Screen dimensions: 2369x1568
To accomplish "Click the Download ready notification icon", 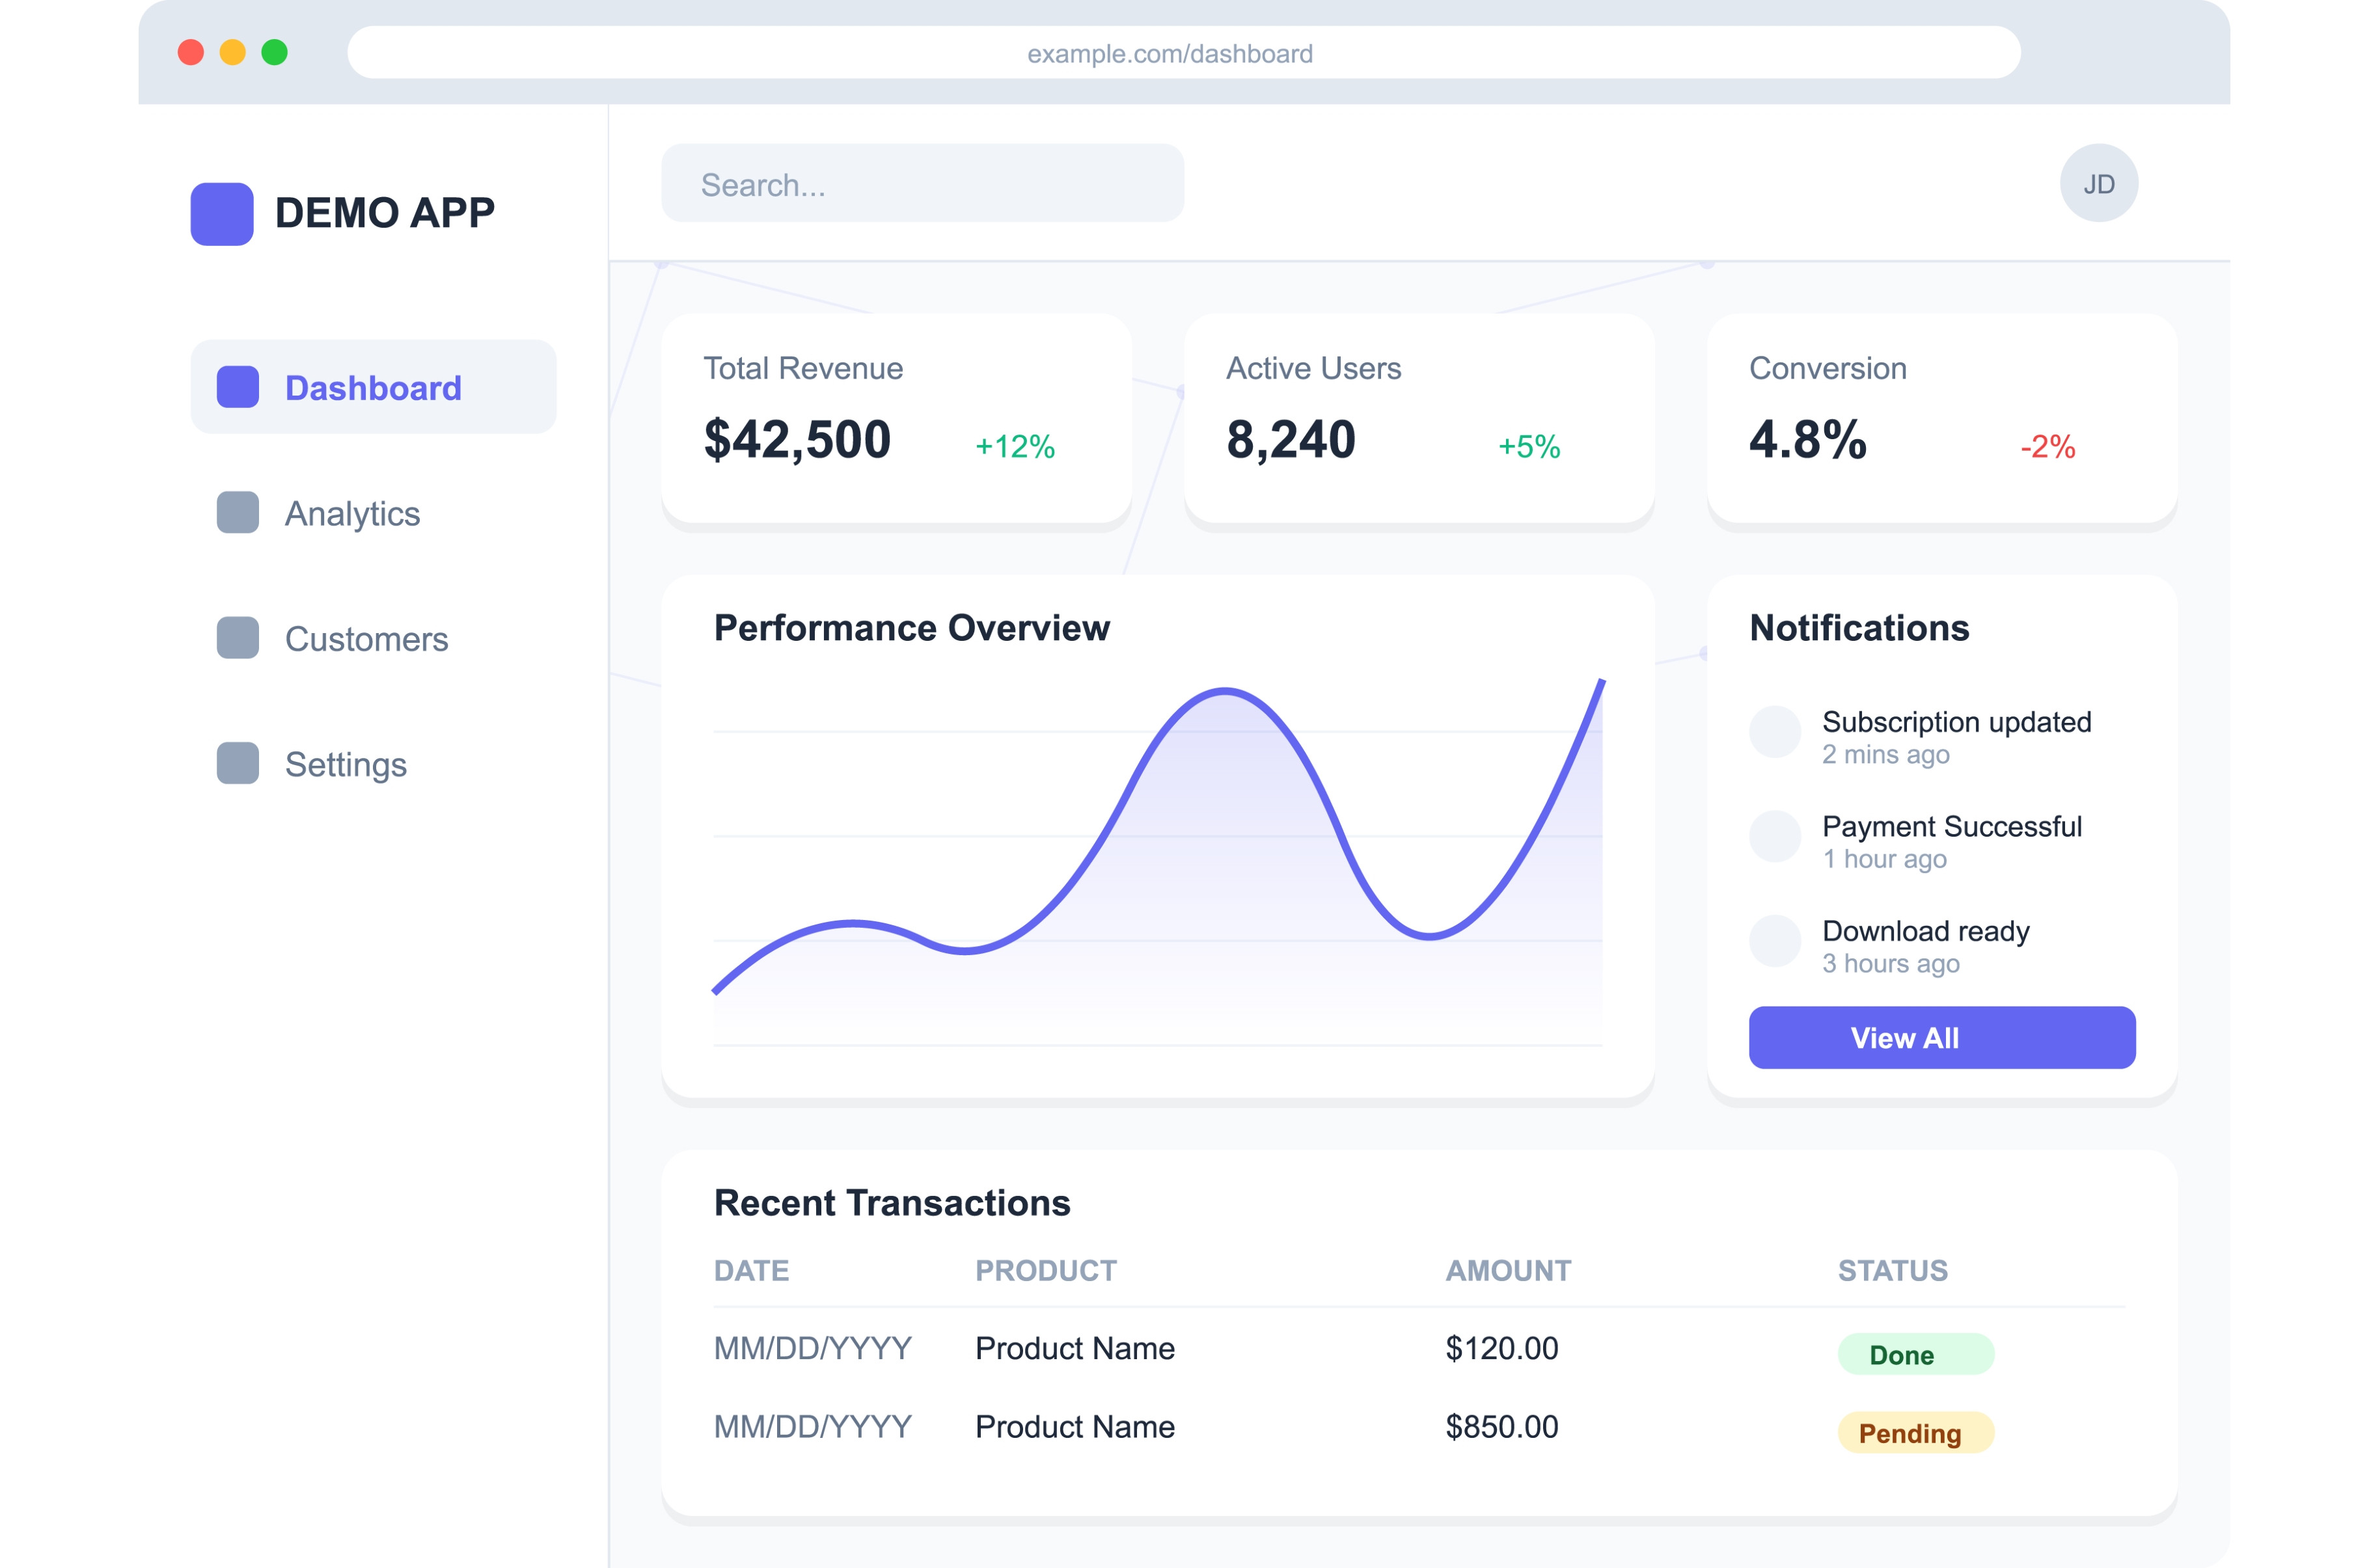I will pyautogui.click(x=1774, y=941).
